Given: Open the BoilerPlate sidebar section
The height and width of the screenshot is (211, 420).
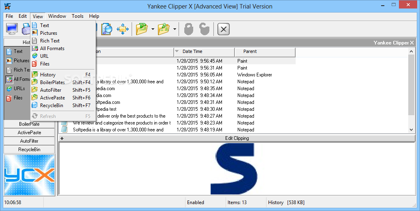Looking at the screenshot, I should pos(29,124).
